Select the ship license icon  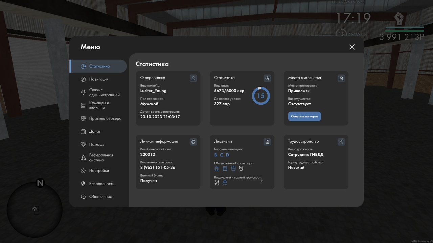[225, 183]
